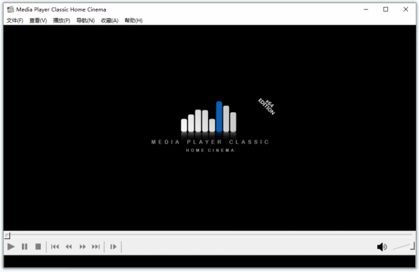Click the Play button

(10, 247)
